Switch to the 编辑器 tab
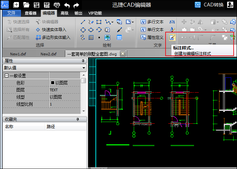Viewport: 237px width, 169px height. tap(49, 13)
